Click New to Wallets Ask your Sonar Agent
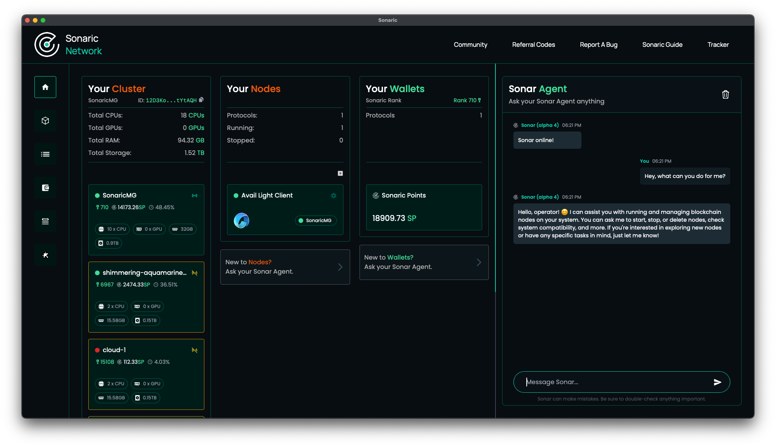 [424, 262]
